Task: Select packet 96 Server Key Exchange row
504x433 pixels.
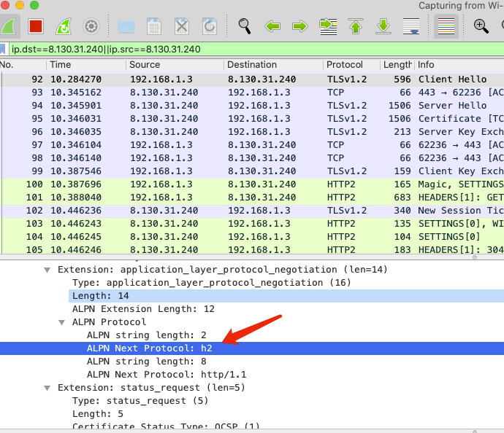Action: [x=252, y=132]
